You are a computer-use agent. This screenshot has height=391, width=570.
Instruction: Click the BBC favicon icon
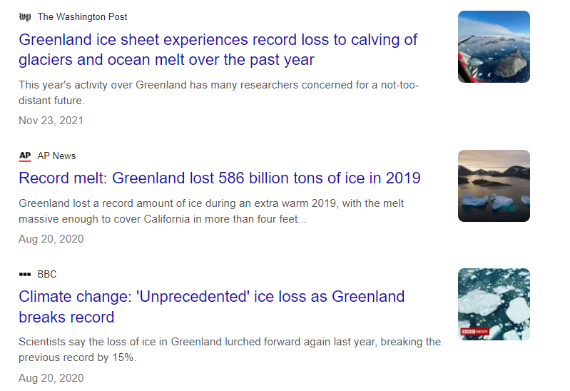coord(25,274)
